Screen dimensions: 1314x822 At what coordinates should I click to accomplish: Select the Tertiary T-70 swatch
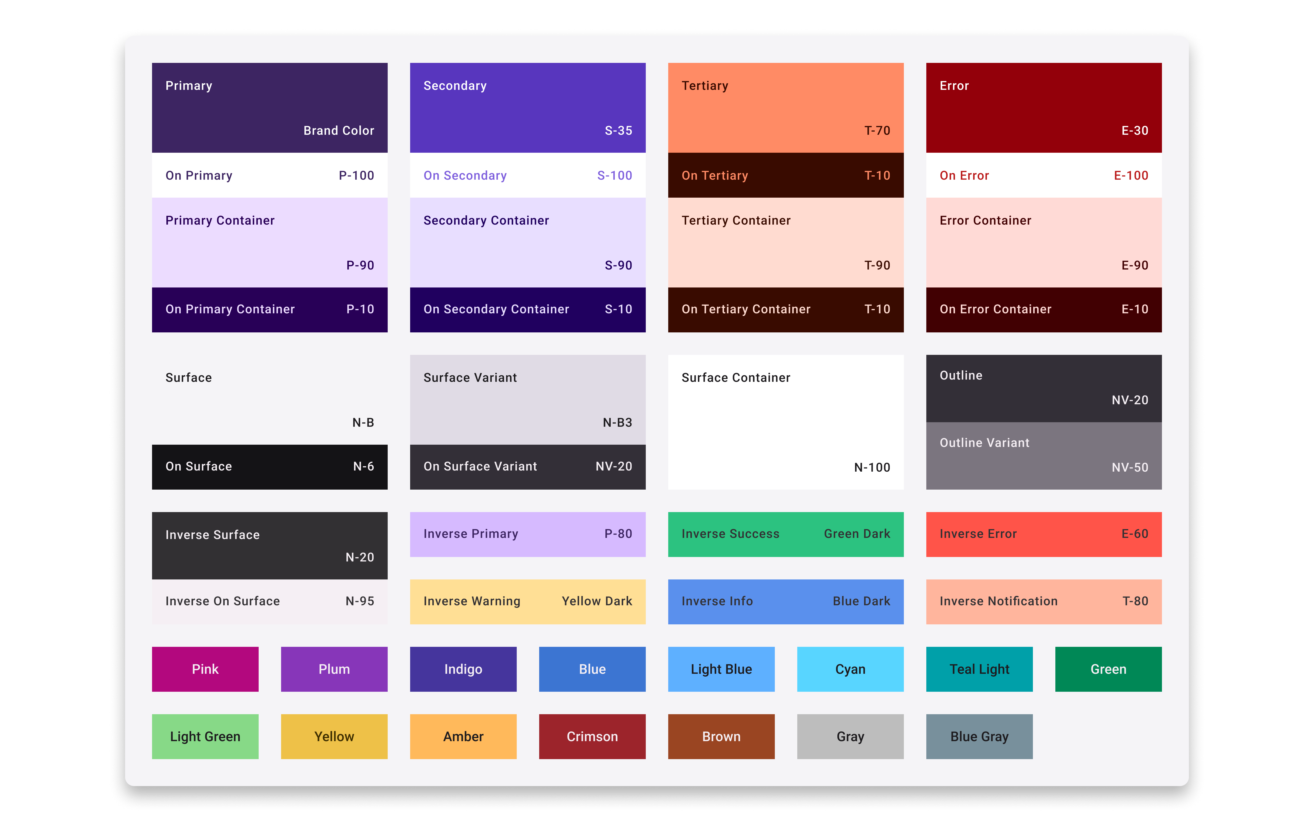[x=785, y=107]
